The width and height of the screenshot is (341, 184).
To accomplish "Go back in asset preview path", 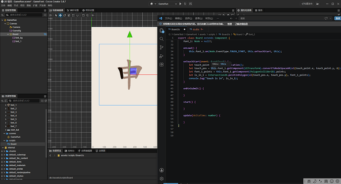I will 50,155.
